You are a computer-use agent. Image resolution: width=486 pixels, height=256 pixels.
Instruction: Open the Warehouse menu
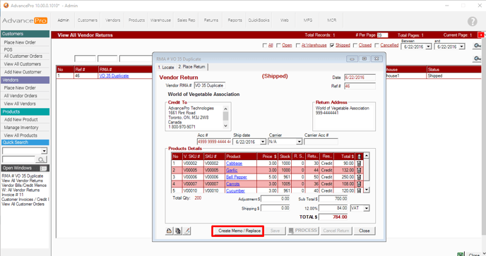[x=160, y=20]
